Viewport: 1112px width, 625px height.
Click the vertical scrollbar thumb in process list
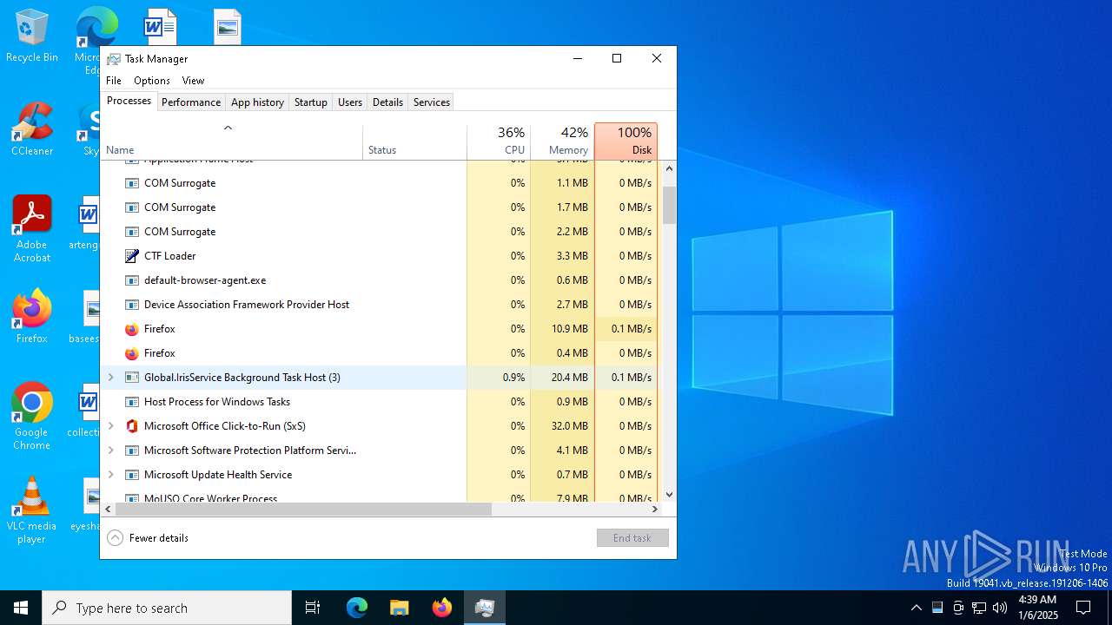[669, 205]
